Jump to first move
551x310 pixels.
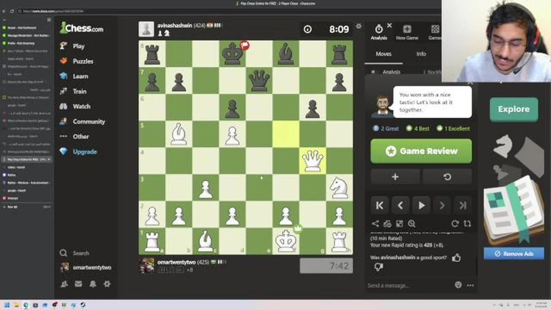pyautogui.click(x=379, y=206)
